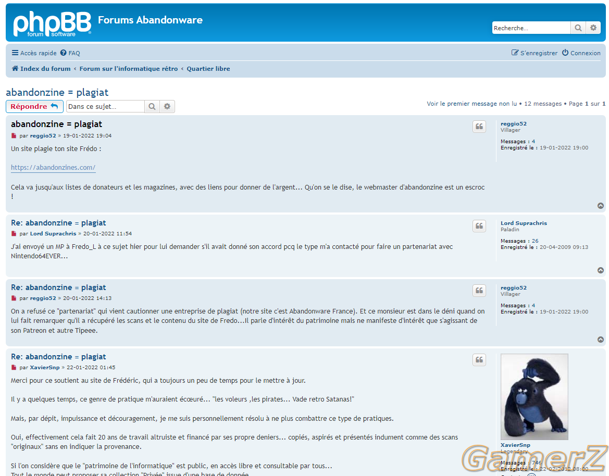Click the Connexion power icon
The height and width of the screenshot is (476, 609).
[x=565, y=53]
